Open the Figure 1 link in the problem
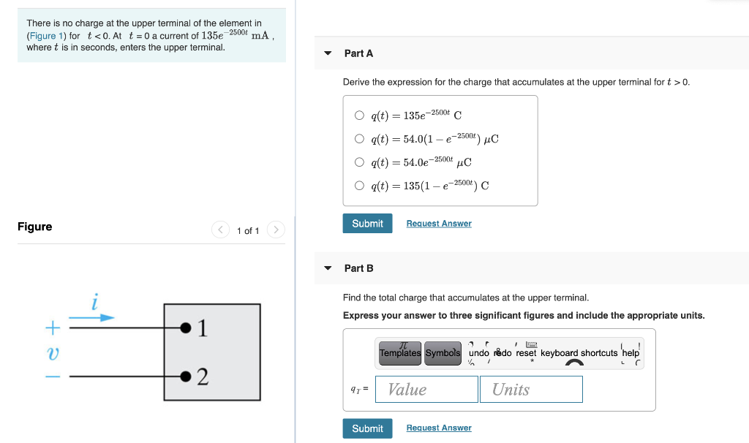749x443 pixels. (x=45, y=35)
